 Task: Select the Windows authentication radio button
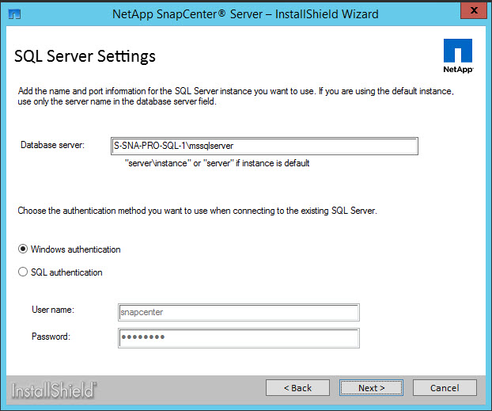pyautogui.click(x=23, y=249)
